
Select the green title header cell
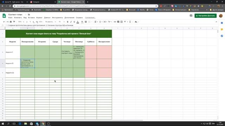59,34
